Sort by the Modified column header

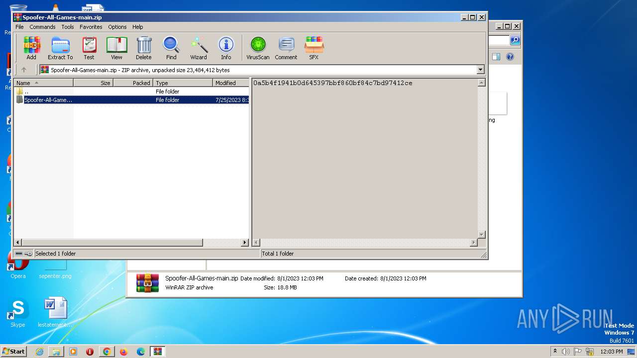231,83
